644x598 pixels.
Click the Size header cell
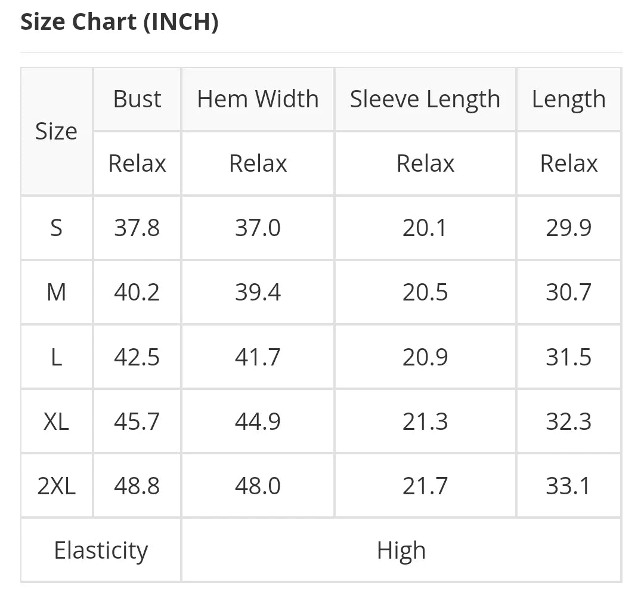click(x=56, y=131)
